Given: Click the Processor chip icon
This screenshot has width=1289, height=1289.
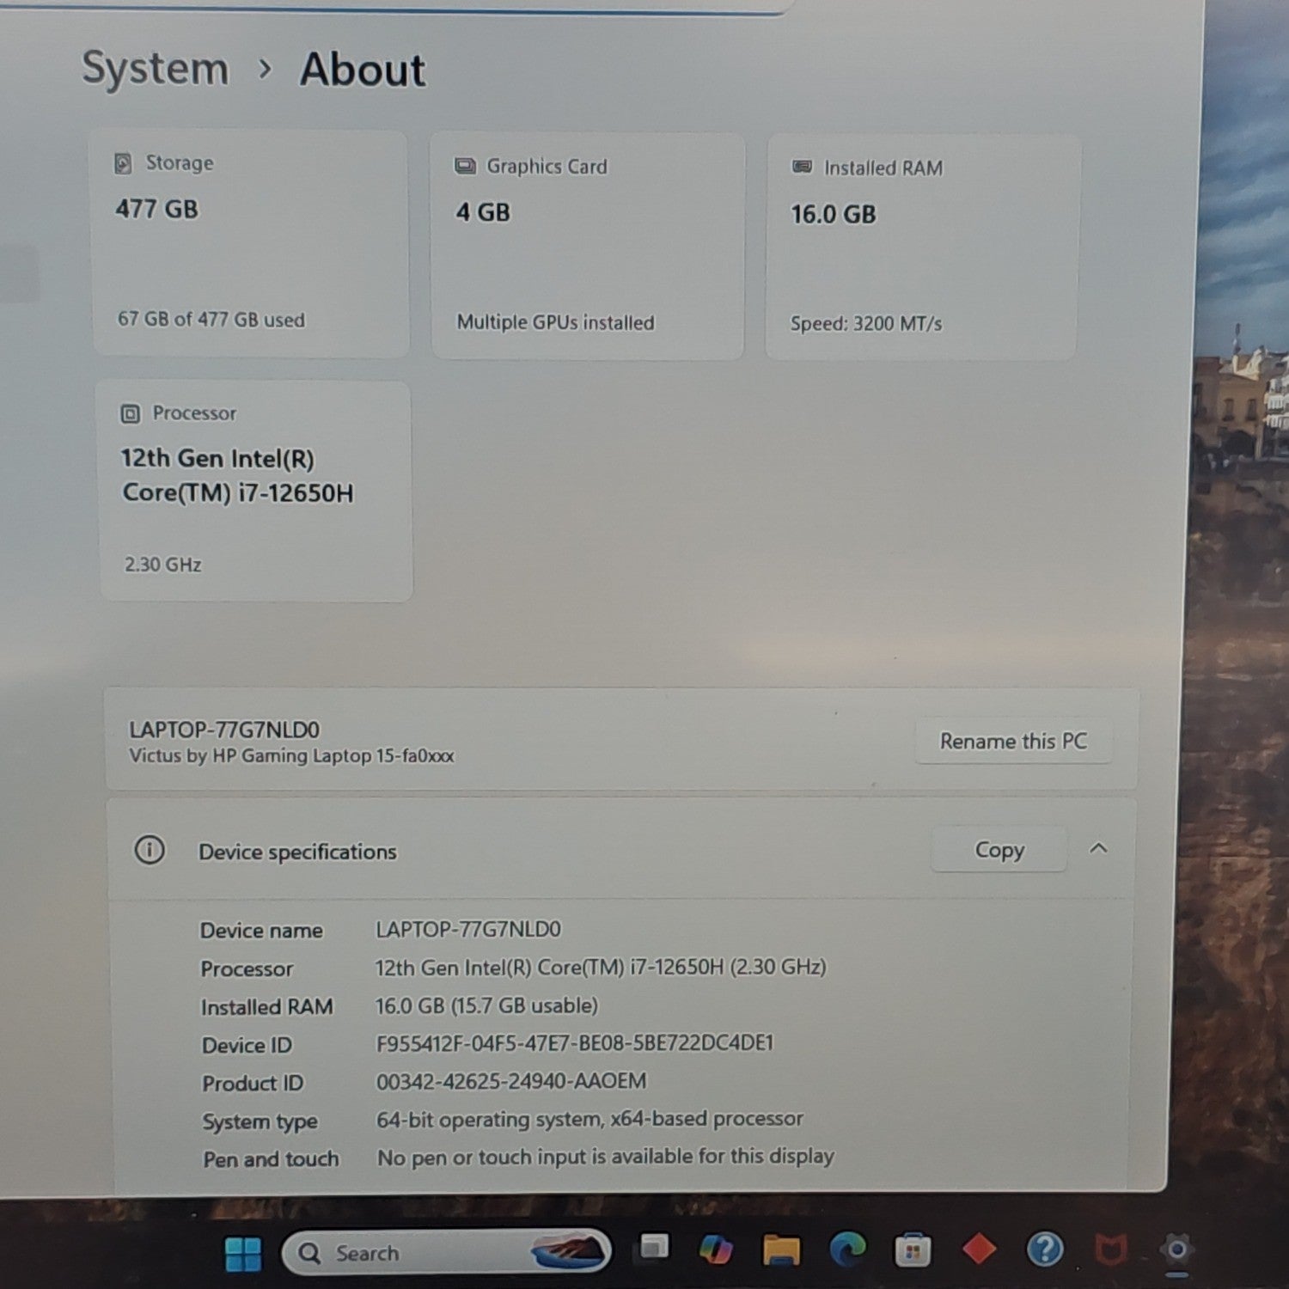Looking at the screenshot, I should [x=130, y=414].
